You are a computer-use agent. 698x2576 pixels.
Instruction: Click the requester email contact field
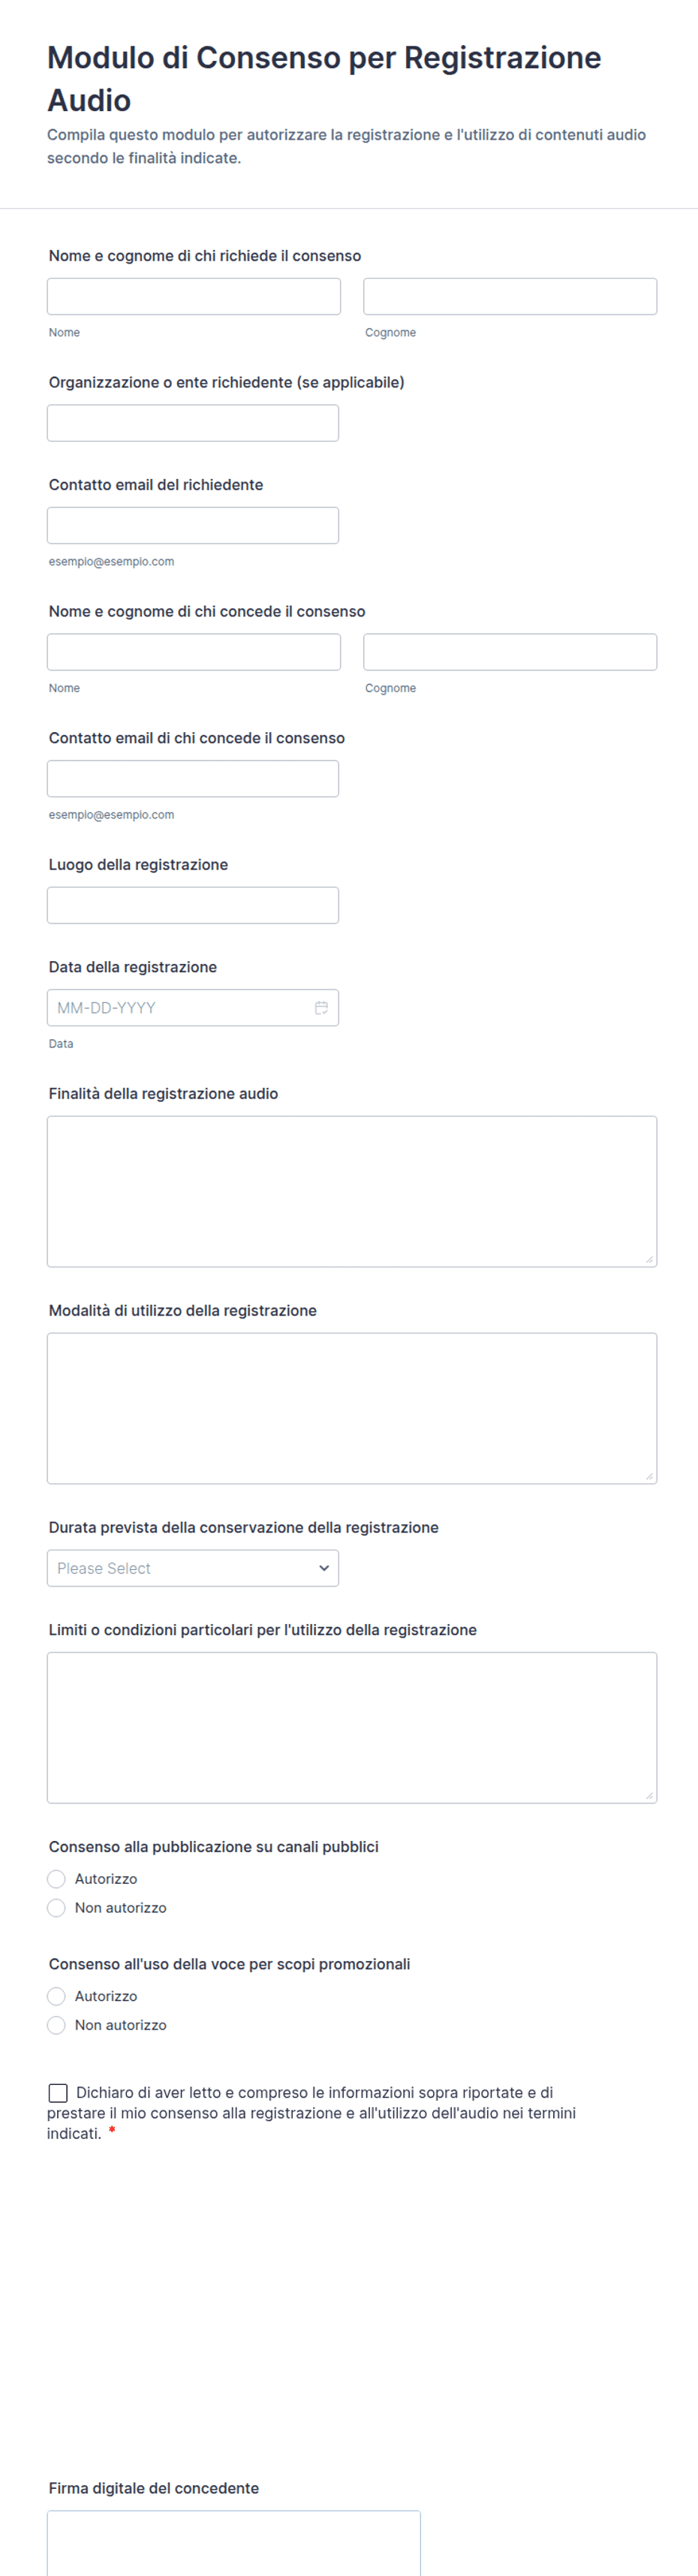pyautogui.click(x=193, y=525)
